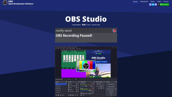The width and height of the screenshot is (172, 97).
Task: Click the 'OBS Studio' page heading
Action: click(86, 19)
